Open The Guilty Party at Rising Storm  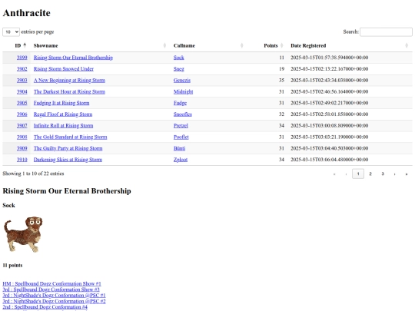coord(68,148)
